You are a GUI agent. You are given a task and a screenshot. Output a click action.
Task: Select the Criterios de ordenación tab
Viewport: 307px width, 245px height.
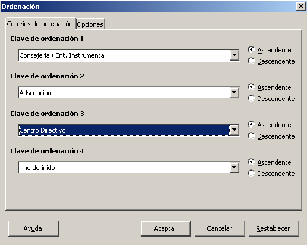coord(40,24)
